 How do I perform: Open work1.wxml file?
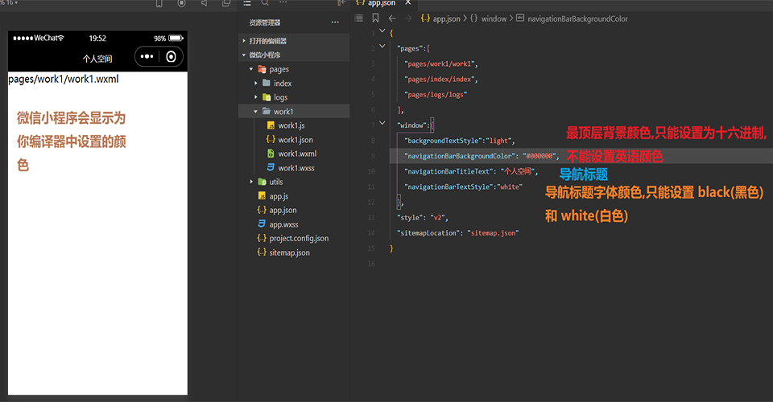(291, 154)
